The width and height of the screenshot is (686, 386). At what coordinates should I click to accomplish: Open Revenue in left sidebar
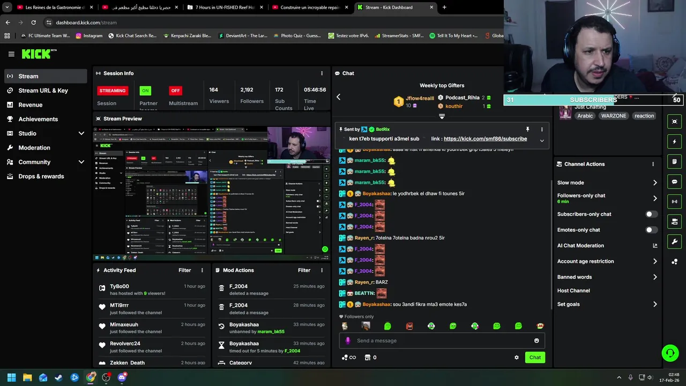click(46, 105)
